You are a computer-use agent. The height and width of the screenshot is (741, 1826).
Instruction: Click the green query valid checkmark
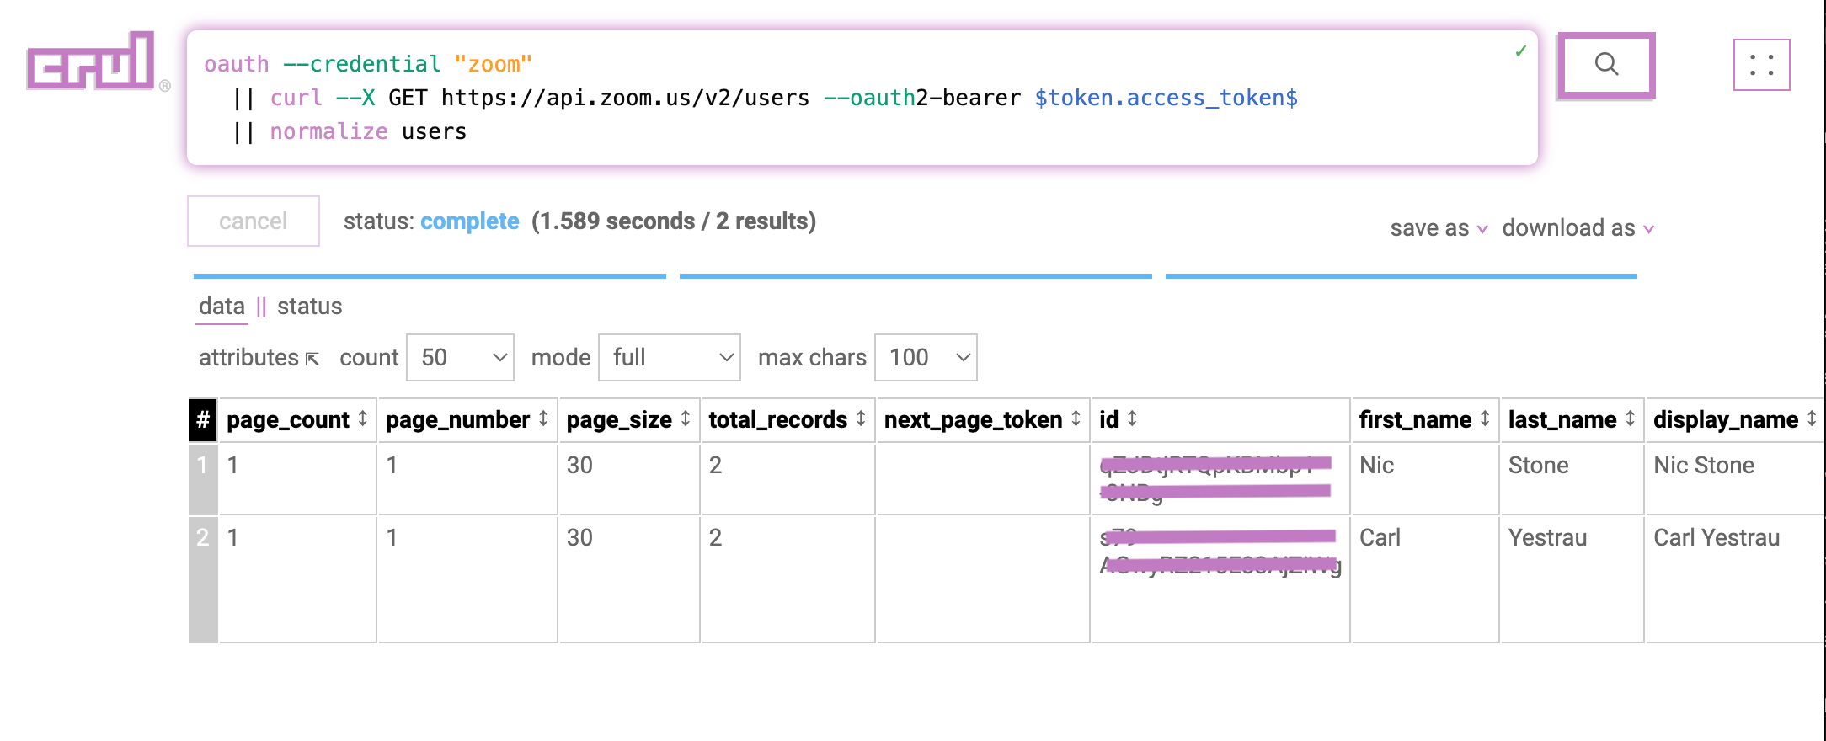tap(1520, 51)
